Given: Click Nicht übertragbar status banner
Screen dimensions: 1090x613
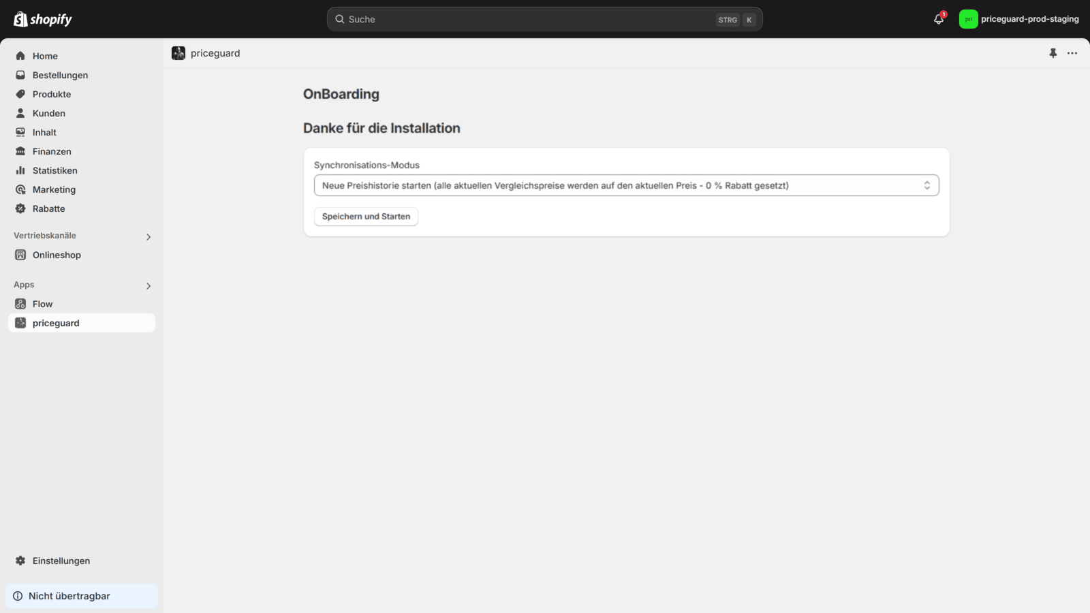Looking at the screenshot, I should click(x=69, y=595).
